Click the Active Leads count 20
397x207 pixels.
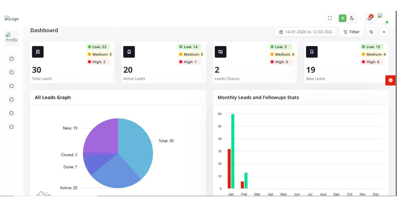(128, 70)
